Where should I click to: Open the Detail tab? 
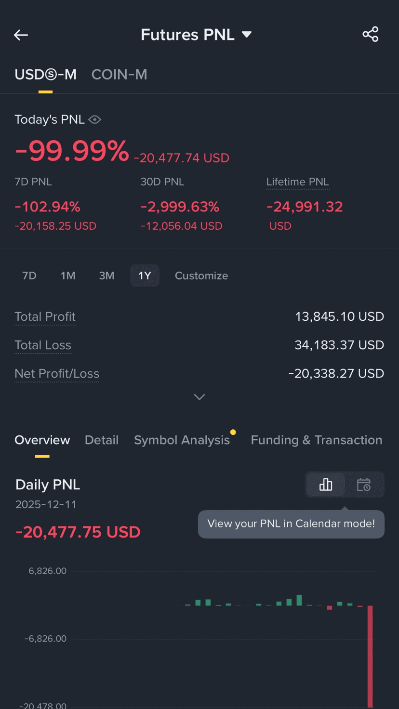102,440
